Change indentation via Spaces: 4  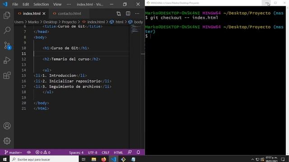tap(76, 153)
